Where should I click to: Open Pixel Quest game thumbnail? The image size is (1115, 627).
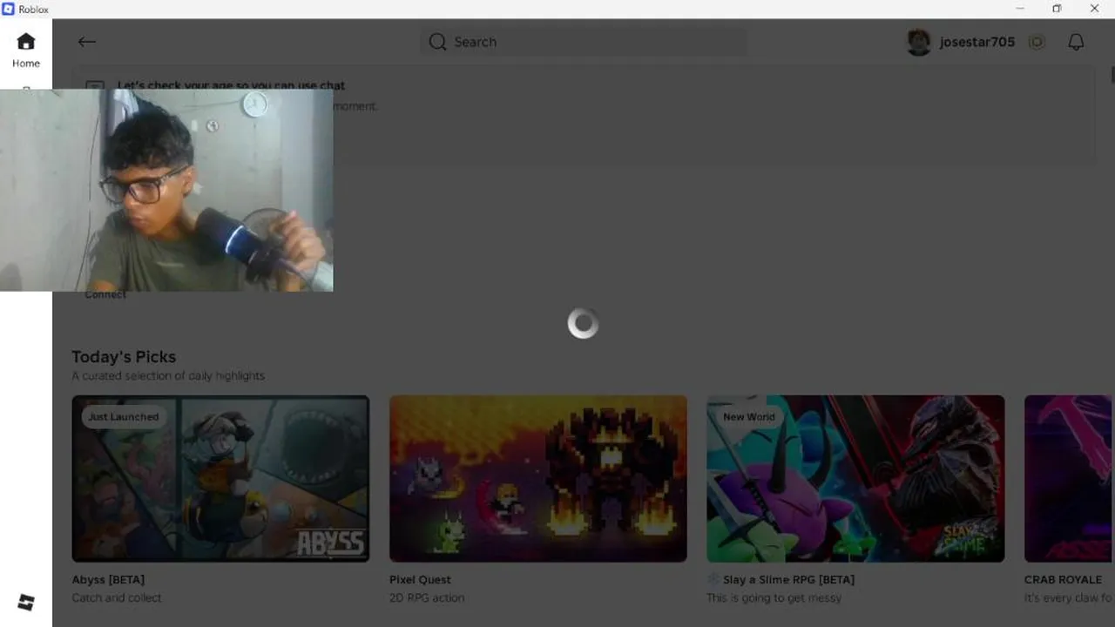pyautogui.click(x=538, y=479)
